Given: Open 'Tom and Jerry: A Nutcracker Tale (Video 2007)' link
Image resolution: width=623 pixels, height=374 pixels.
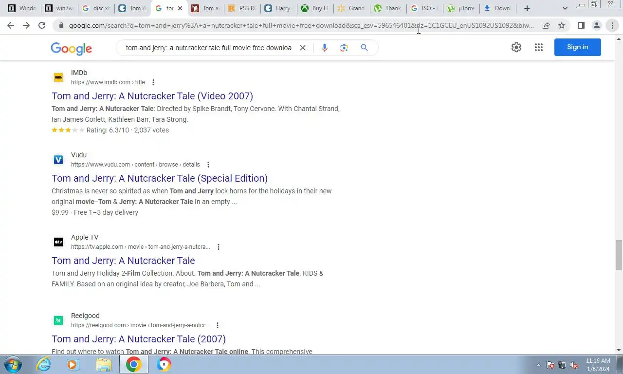Looking at the screenshot, I should (152, 96).
